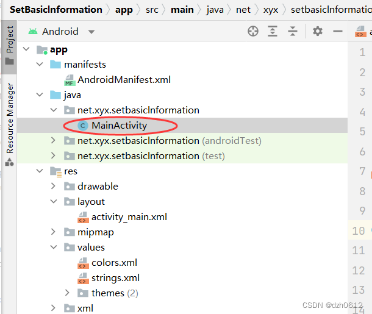Select the (test) package row
Viewport: 372px width, 314px height.
[182, 156]
